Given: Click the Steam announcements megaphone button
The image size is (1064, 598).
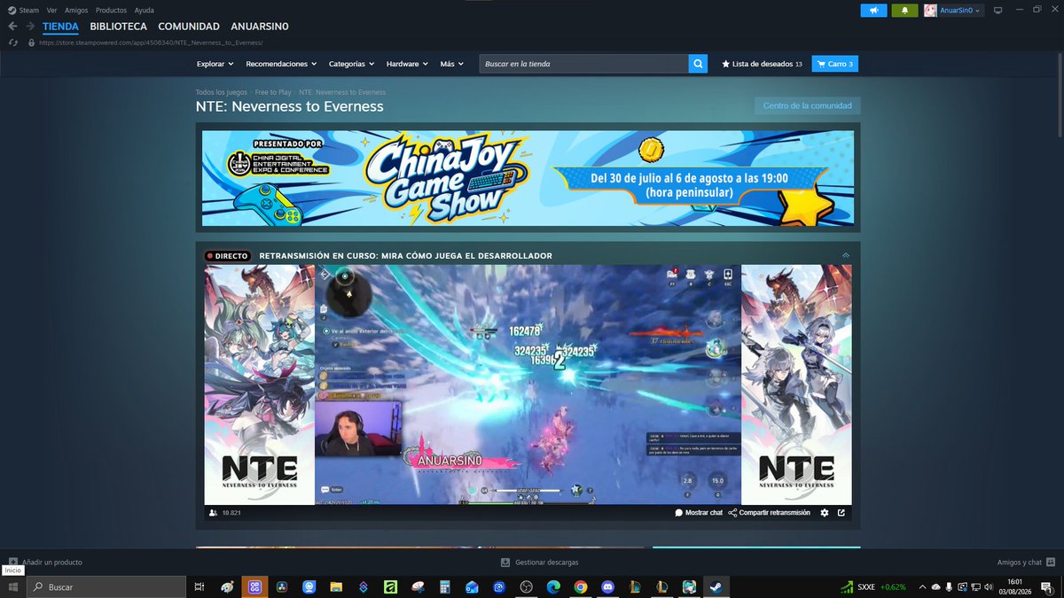Looking at the screenshot, I should 873,11.
